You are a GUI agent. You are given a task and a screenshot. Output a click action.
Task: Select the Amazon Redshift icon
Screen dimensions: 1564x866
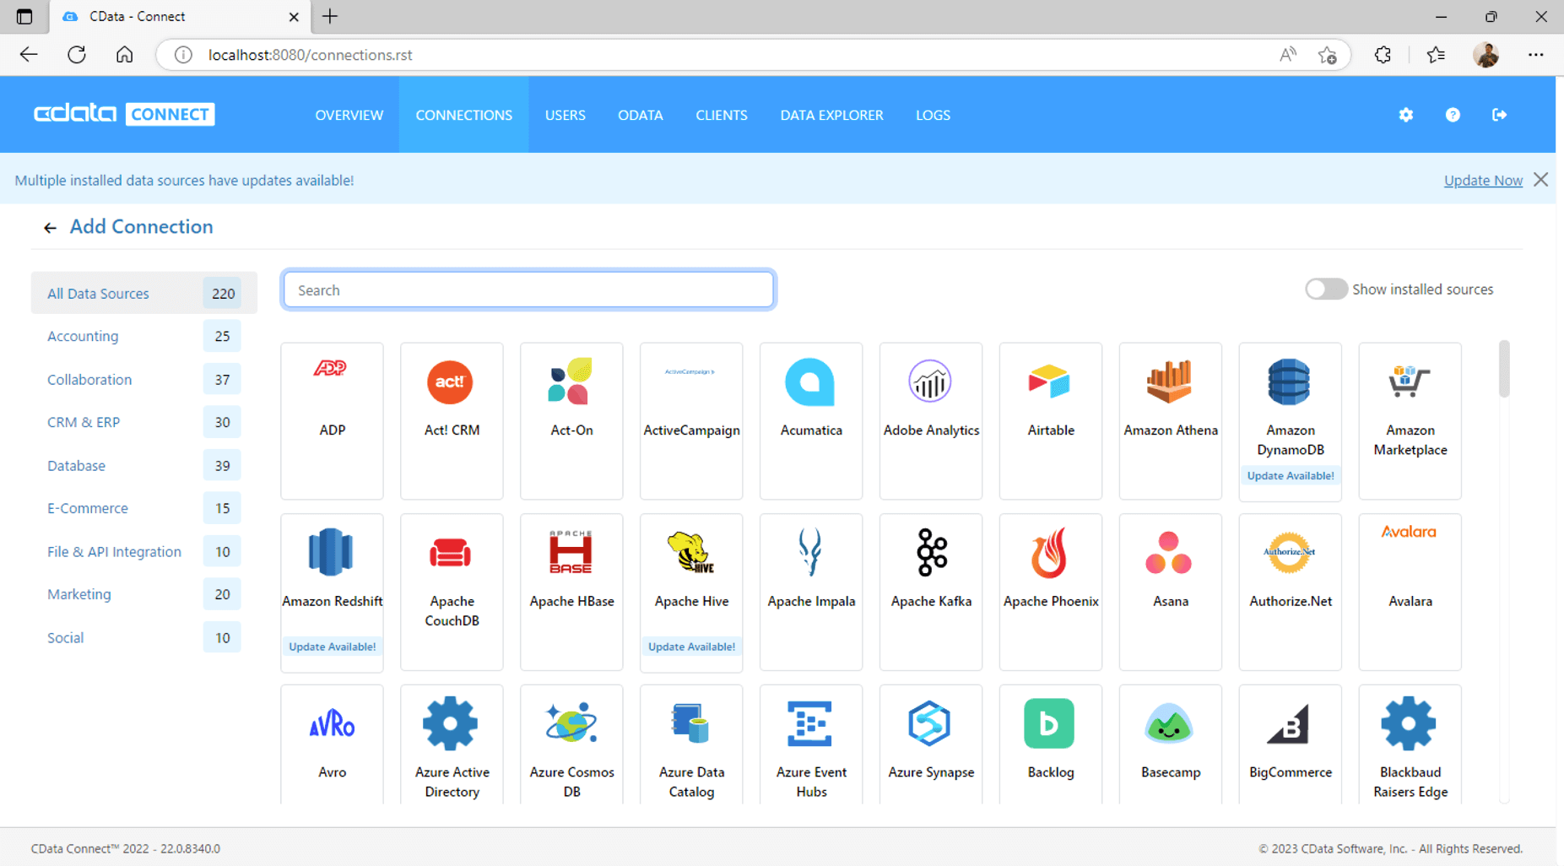tap(331, 552)
